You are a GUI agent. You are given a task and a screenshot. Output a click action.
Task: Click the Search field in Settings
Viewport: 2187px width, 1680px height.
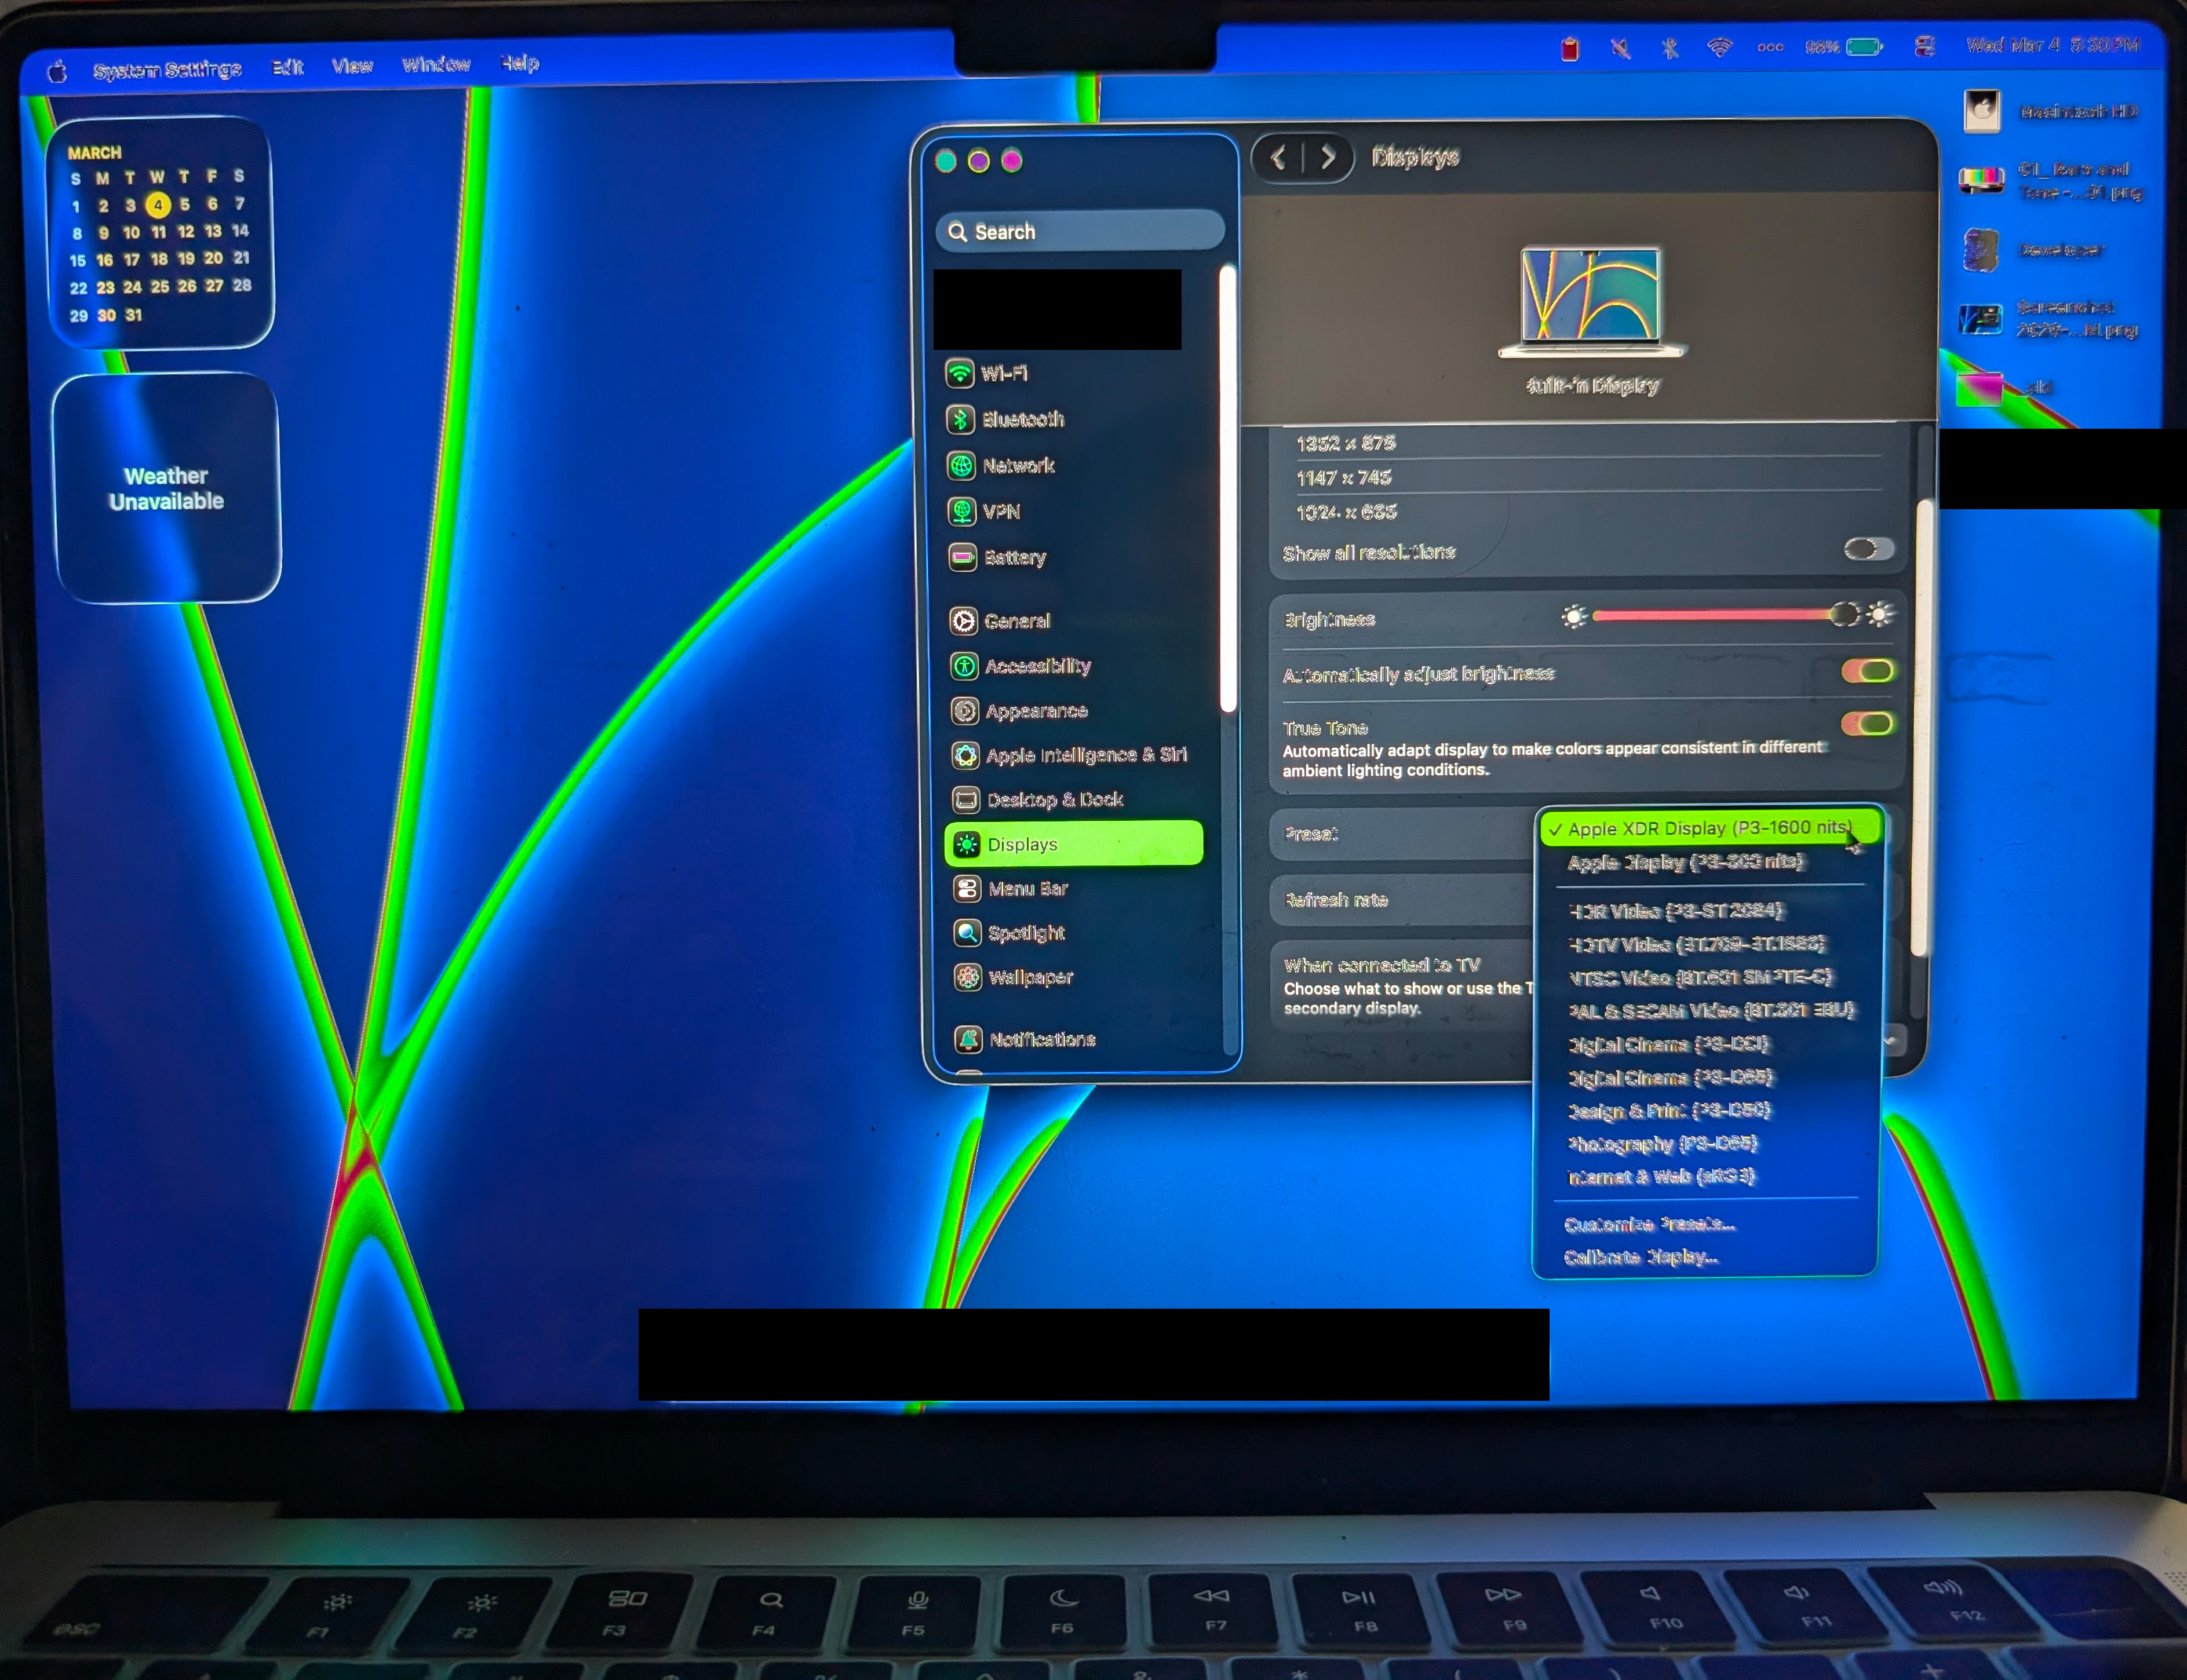[1081, 232]
